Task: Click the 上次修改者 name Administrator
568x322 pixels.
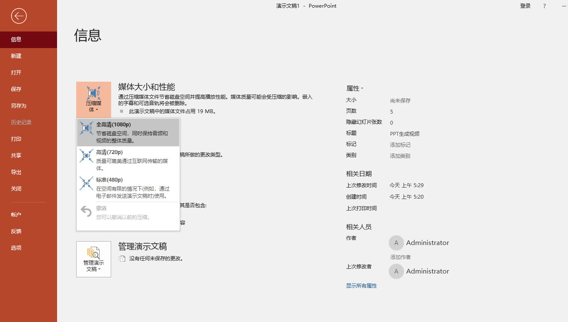Action: coord(427,271)
